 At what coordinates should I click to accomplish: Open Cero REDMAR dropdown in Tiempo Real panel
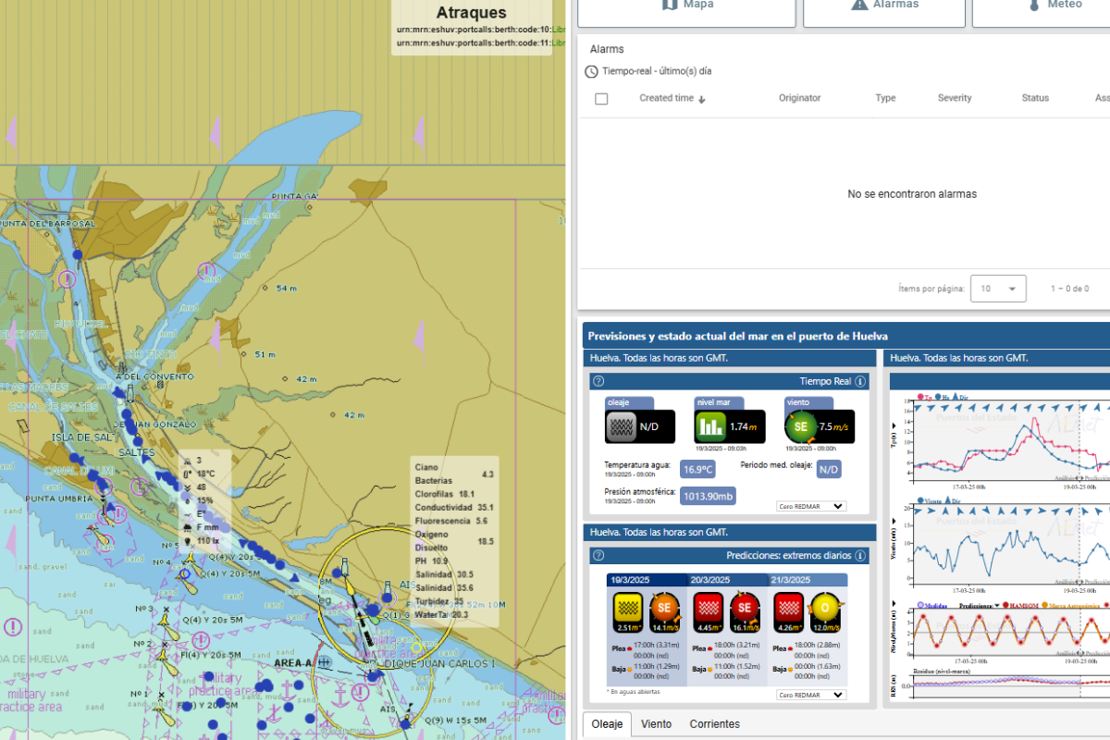[x=811, y=506]
